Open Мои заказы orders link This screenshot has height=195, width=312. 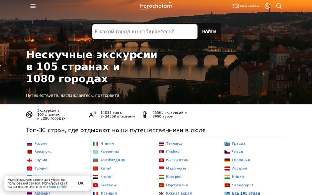click(246, 6)
